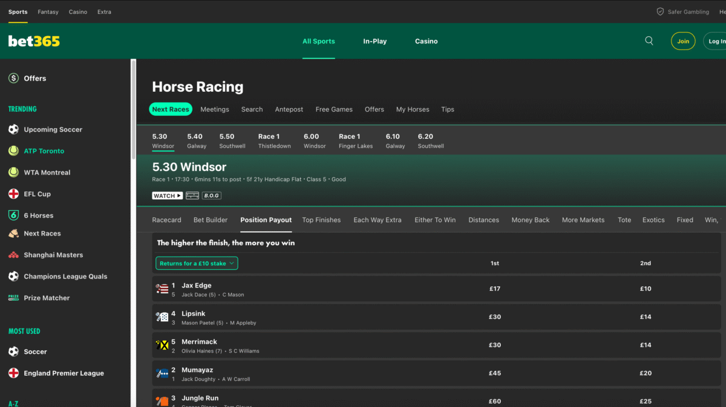This screenshot has height=407, width=726.
Task: Open Fantasy in top bar
Action: [x=48, y=11]
